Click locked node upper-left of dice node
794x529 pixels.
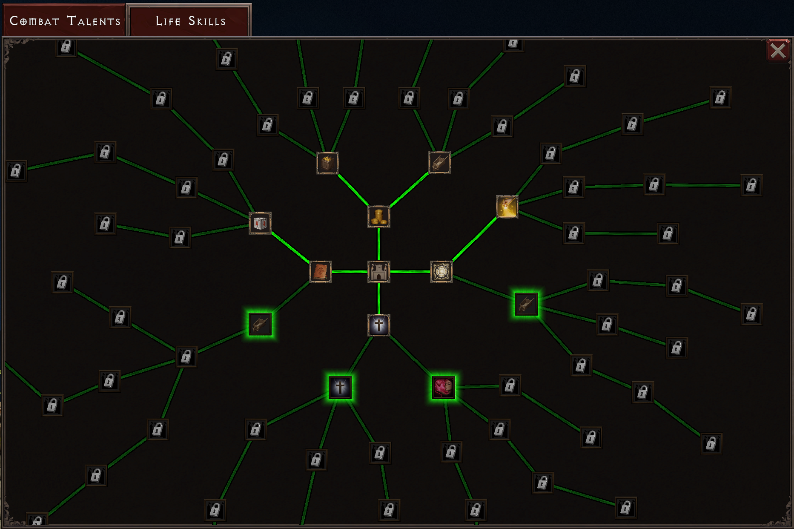pos(186,187)
